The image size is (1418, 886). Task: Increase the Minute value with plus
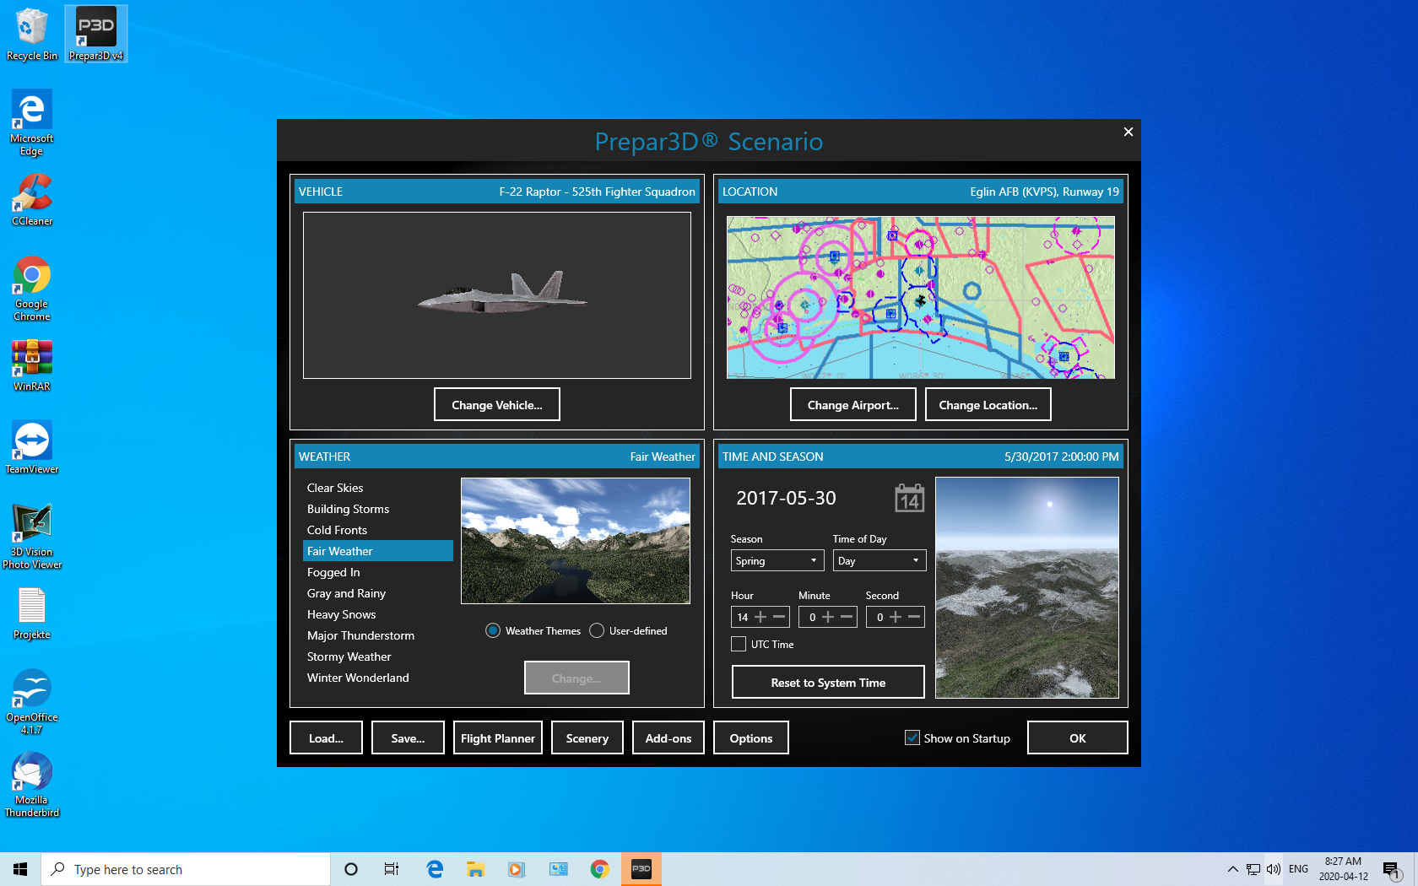click(x=828, y=617)
